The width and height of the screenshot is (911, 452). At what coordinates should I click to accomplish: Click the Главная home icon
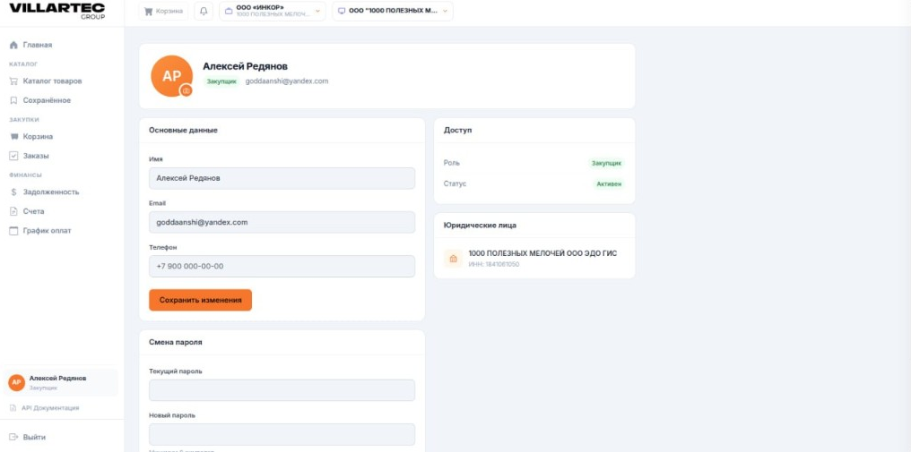(x=14, y=46)
